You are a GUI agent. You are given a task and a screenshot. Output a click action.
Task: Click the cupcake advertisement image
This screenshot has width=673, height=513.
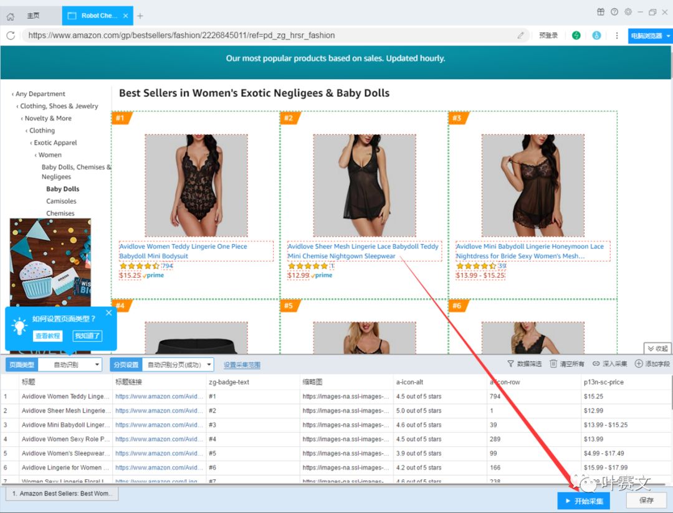tap(50, 262)
